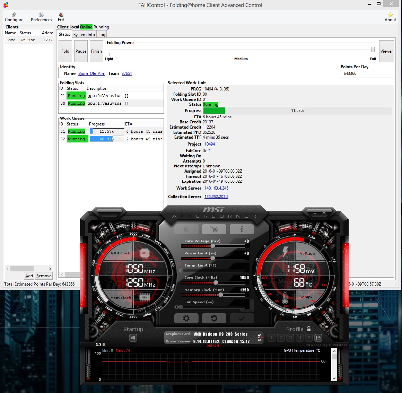402x393 pixels.
Task: Open the info (i) button in Afterburner
Action: [x=242, y=229]
